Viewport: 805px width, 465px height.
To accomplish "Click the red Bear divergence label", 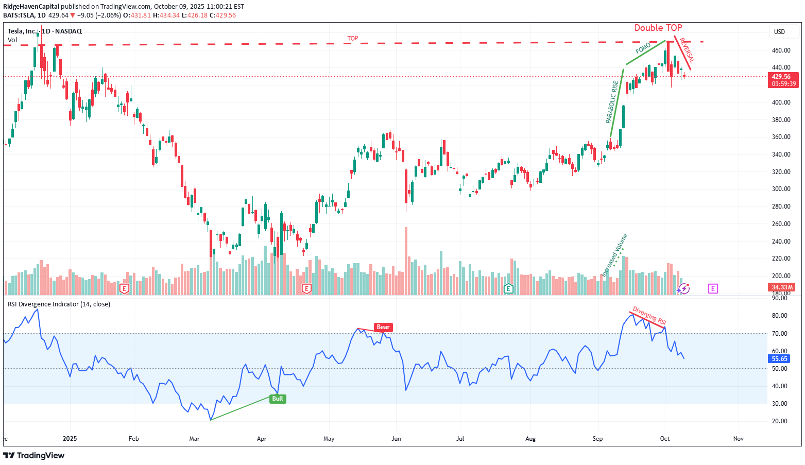I will tap(383, 327).
